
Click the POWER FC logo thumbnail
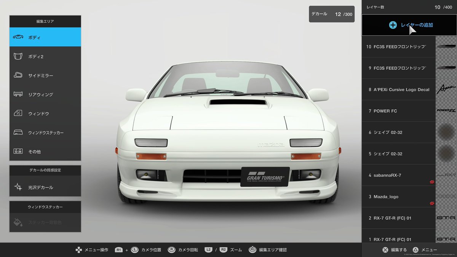(446, 111)
